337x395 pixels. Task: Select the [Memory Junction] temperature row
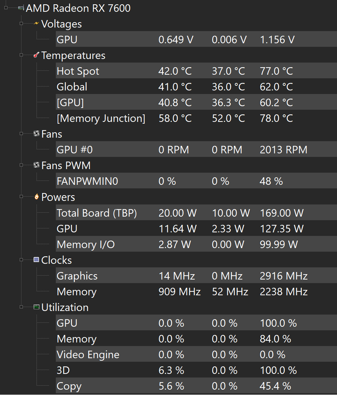(101, 118)
